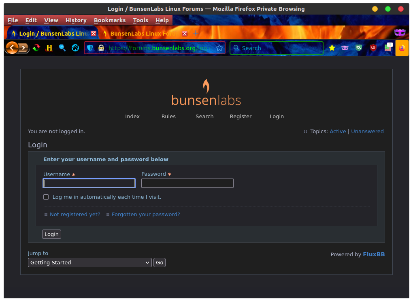
Task: Go to the home page with the house icon
Action: click(x=75, y=48)
